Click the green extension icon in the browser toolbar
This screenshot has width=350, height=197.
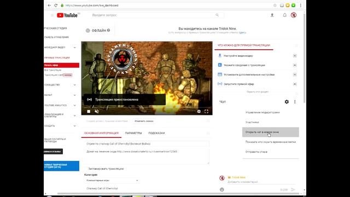click(x=294, y=5)
